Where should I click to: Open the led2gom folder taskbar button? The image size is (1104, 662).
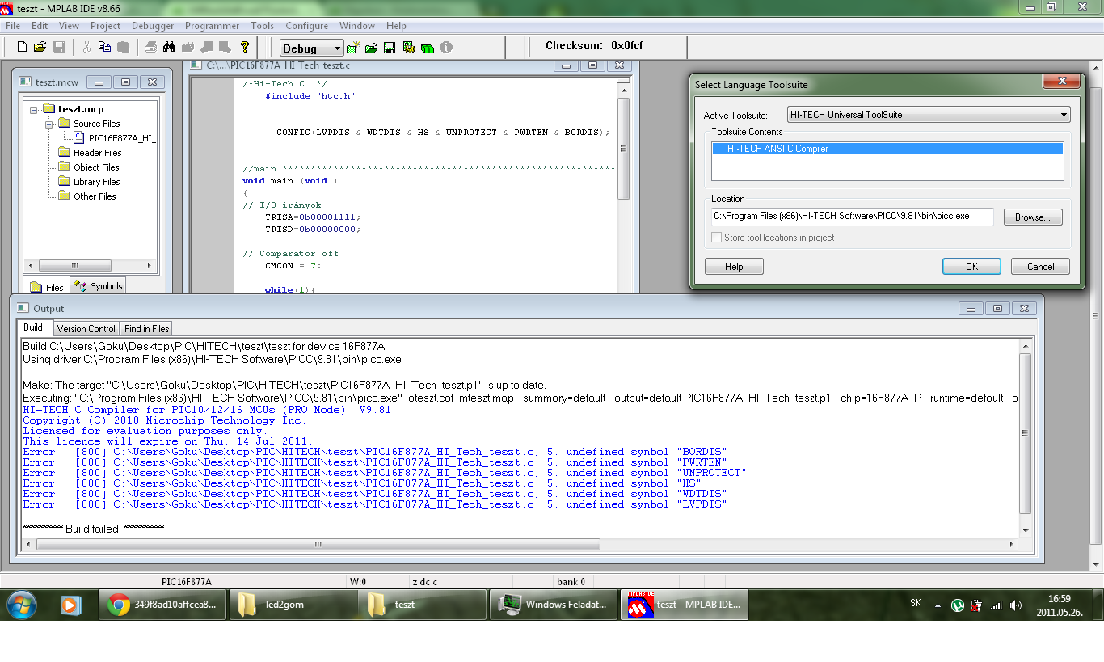(293, 605)
